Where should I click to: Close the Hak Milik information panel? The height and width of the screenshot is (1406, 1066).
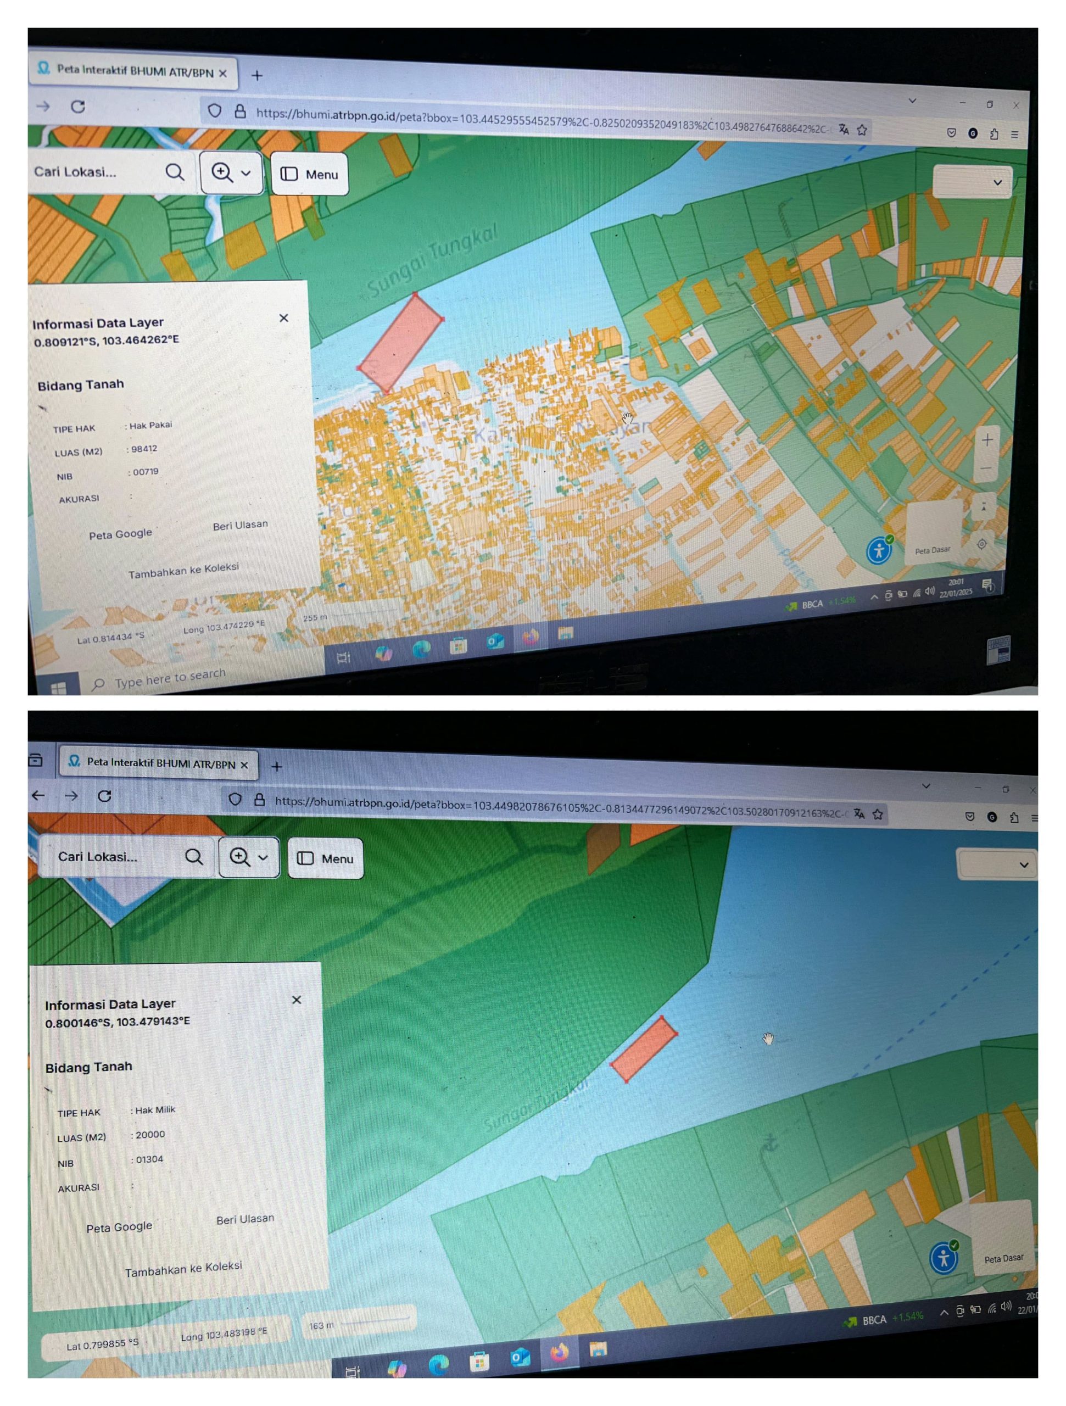click(x=296, y=1000)
